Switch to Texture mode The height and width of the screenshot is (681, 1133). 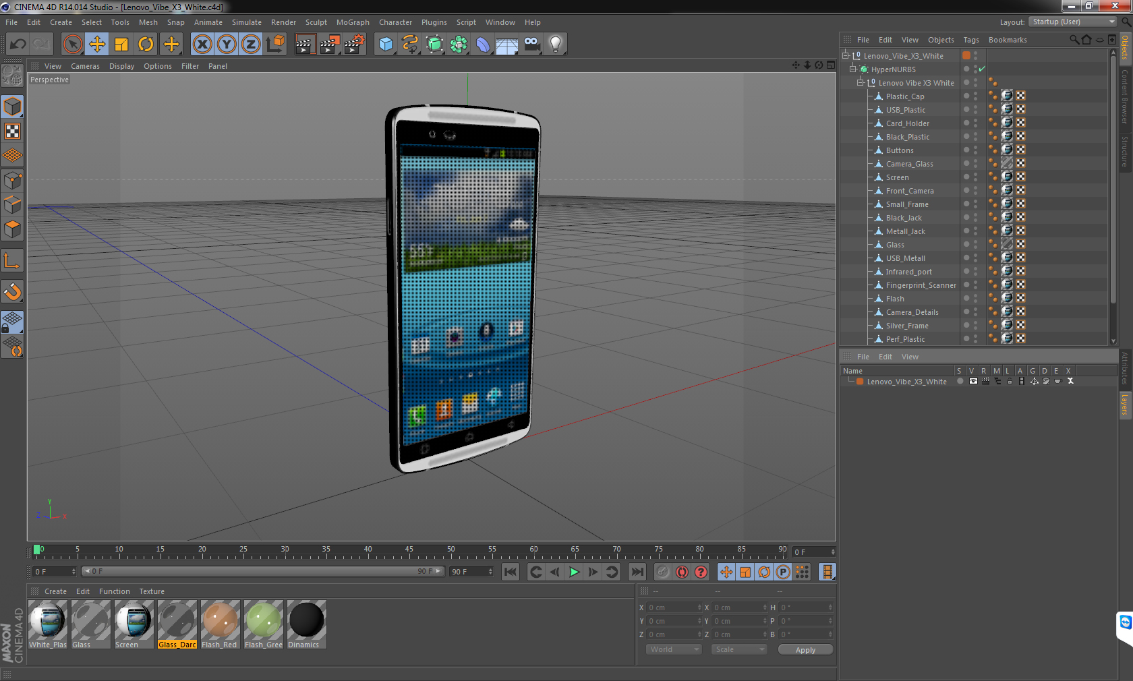[12, 131]
